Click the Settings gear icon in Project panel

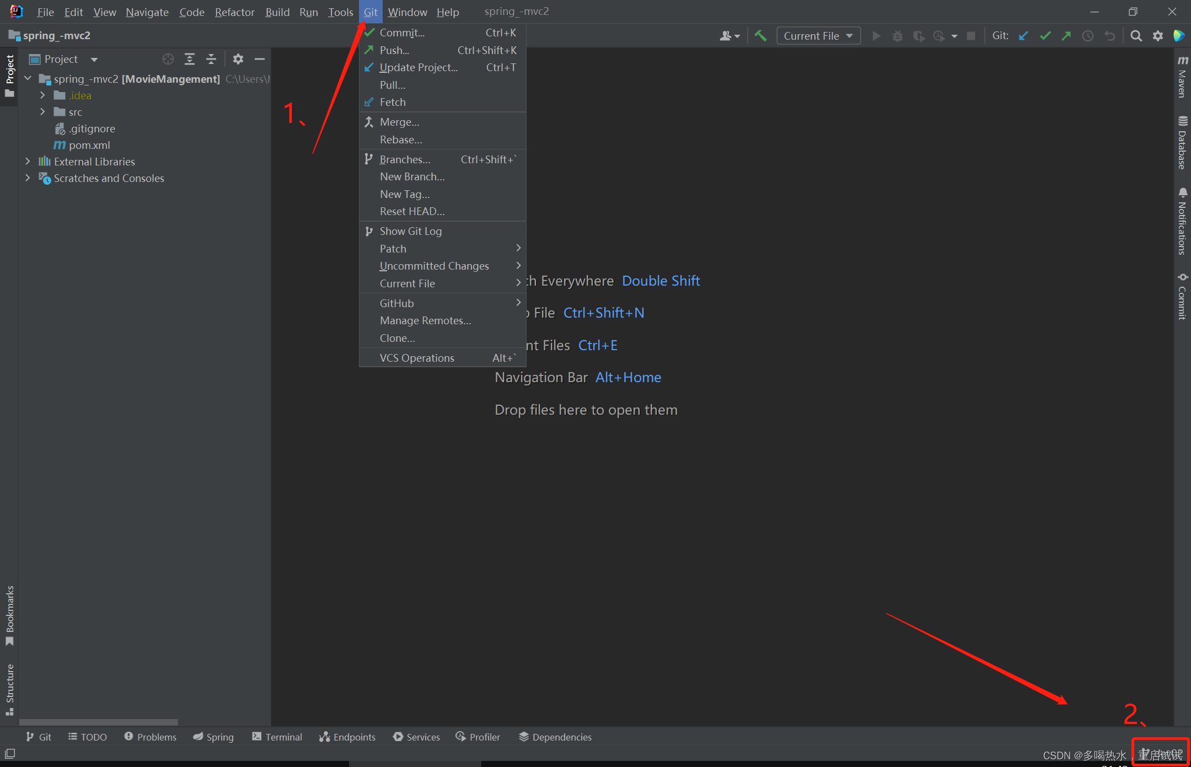tap(239, 59)
